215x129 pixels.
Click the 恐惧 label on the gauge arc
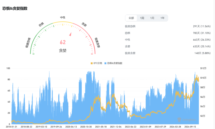click(x=41, y=24)
